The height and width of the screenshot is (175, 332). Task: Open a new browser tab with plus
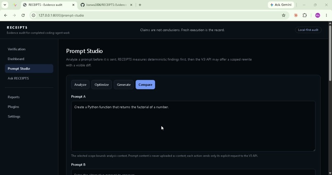coord(140,5)
